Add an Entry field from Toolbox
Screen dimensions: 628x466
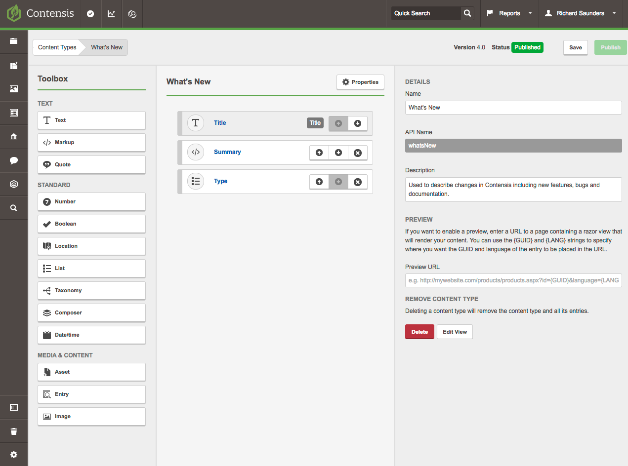(91, 394)
